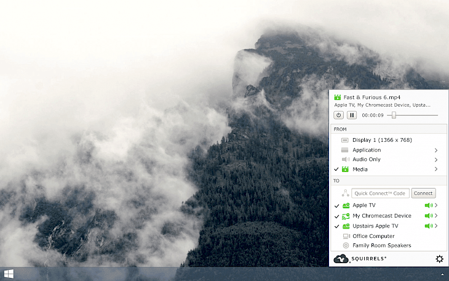This screenshot has width=449, height=281.
Task: Open settings with the gear icon
Action: 439,259
